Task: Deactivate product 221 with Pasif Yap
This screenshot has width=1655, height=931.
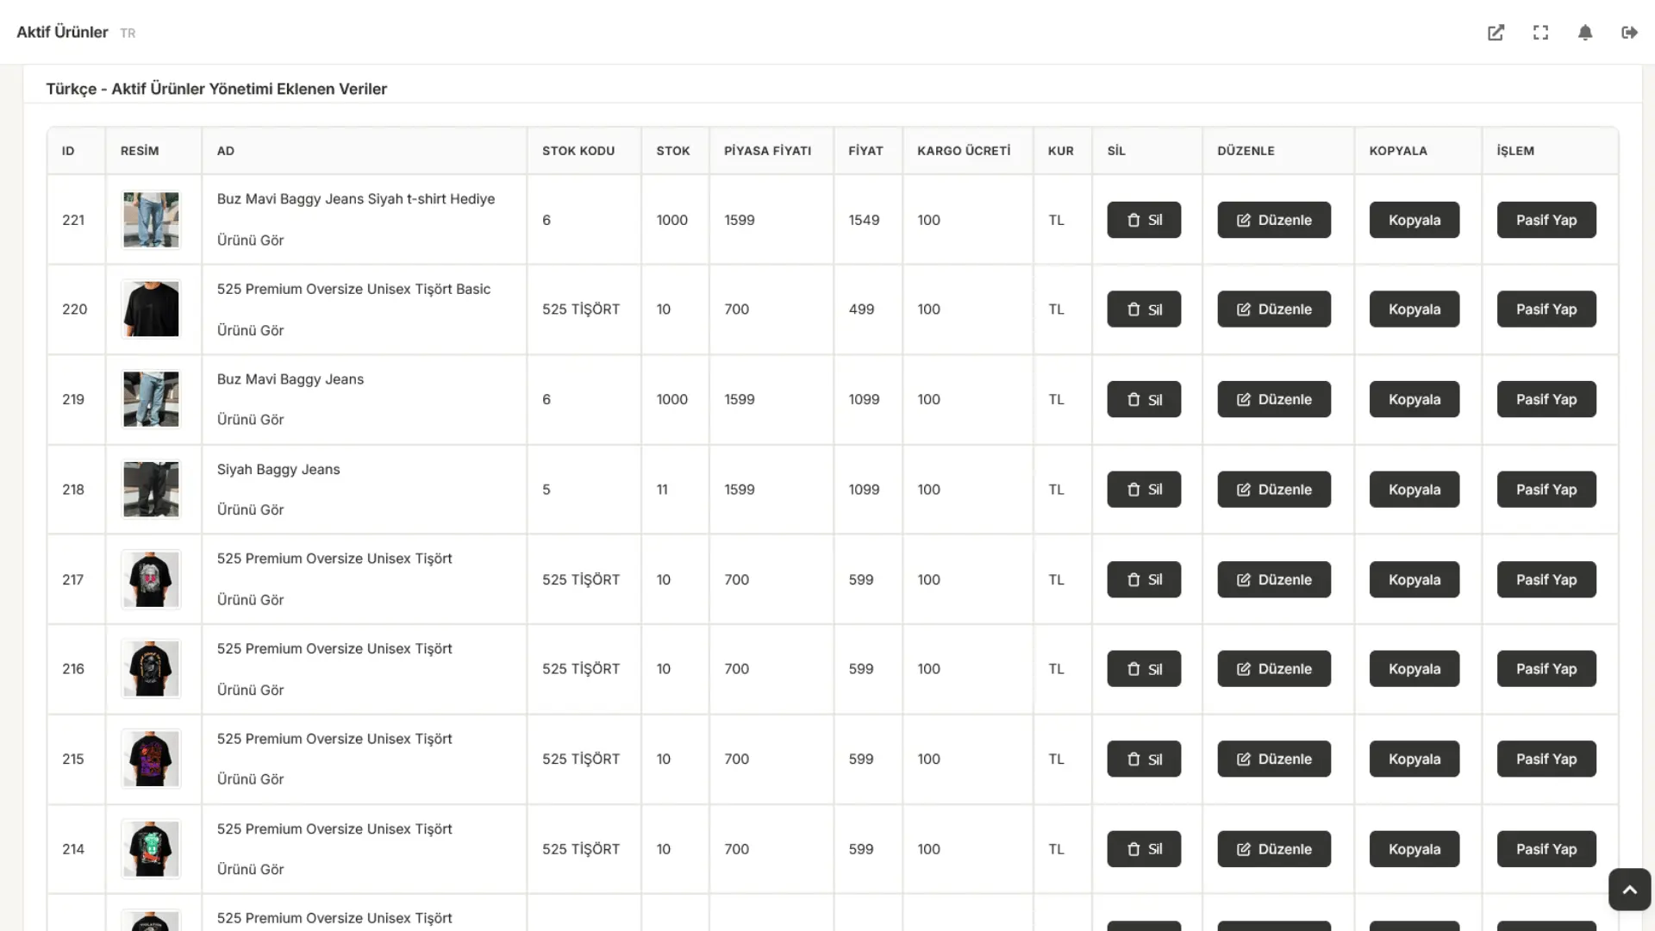Action: [1546, 220]
